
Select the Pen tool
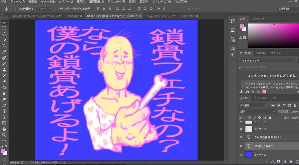click(x=4, y=105)
